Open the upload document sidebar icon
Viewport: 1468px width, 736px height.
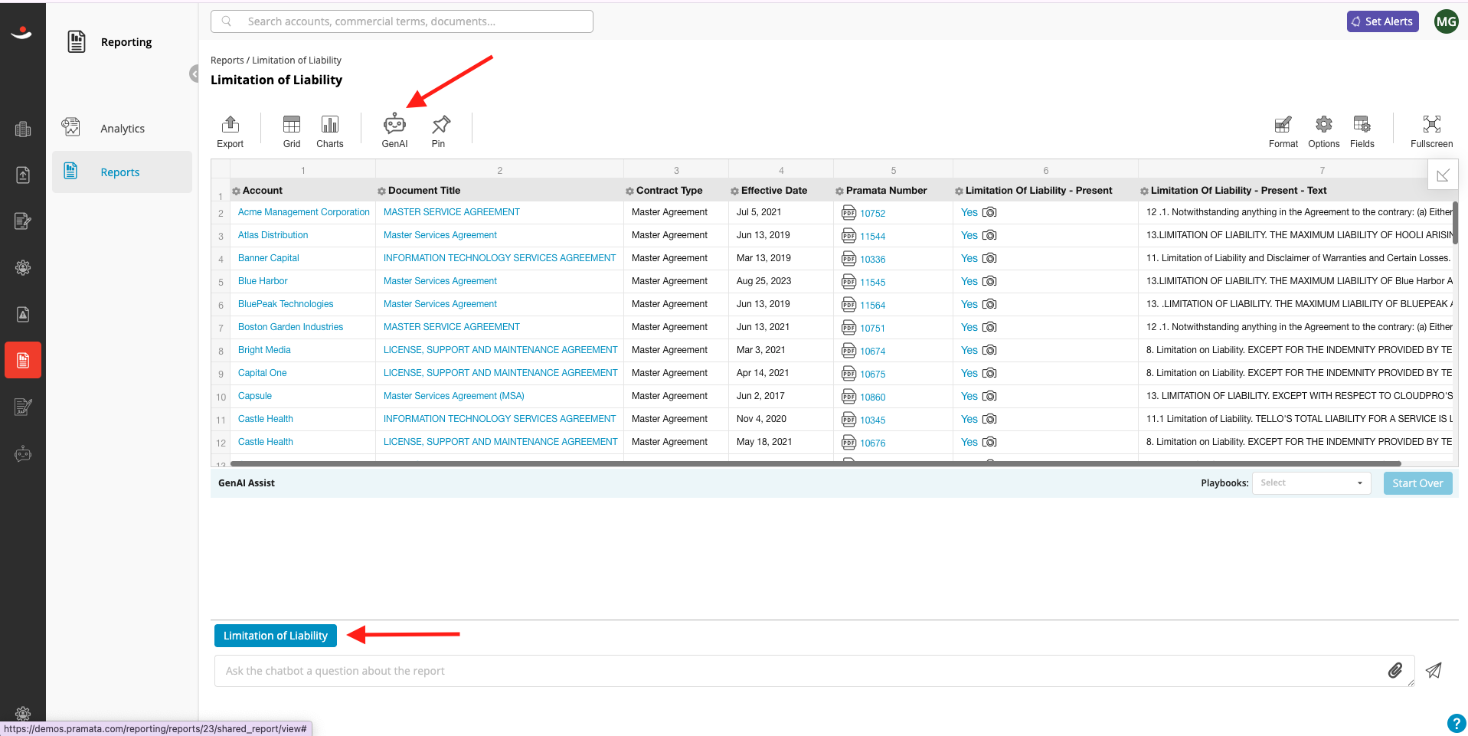(x=23, y=175)
